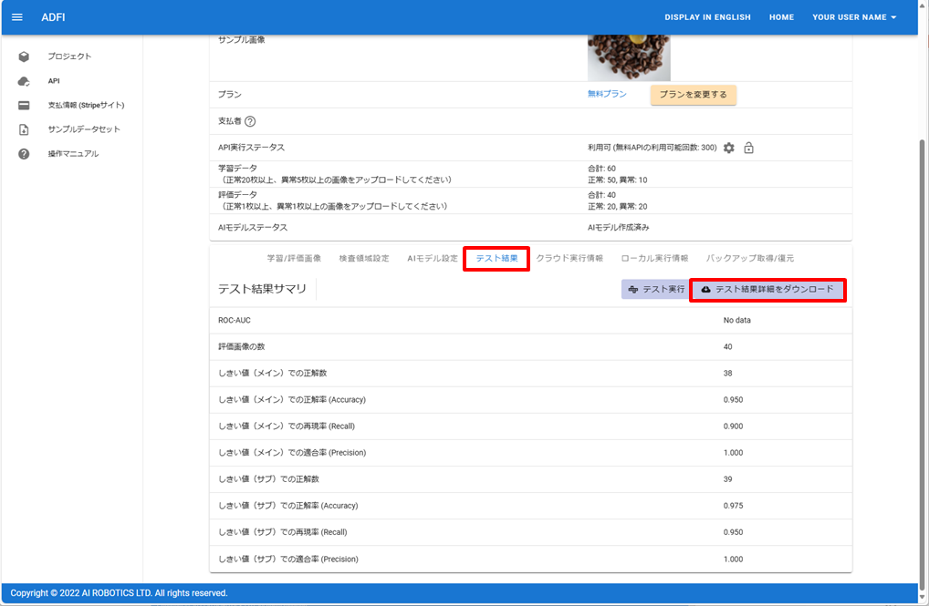Click AIモデル作成済み status text
Screen dimensions: 929x606
point(618,227)
